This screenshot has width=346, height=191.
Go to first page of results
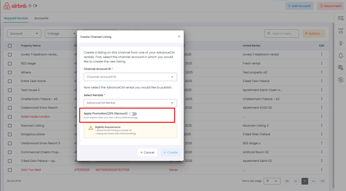pos(287,181)
